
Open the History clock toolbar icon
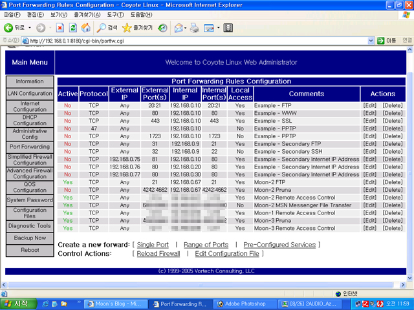[162, 28]
